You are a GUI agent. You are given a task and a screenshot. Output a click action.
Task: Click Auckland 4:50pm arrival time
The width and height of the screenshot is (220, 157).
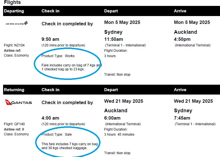(x=182, y=39)
